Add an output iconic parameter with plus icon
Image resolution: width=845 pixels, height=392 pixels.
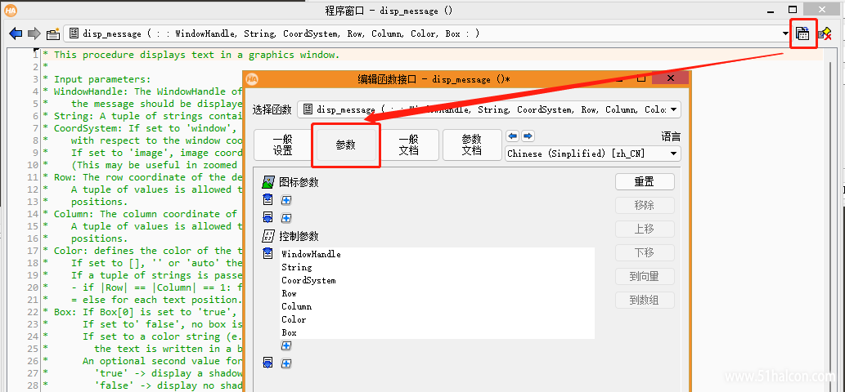coord(286,218)
